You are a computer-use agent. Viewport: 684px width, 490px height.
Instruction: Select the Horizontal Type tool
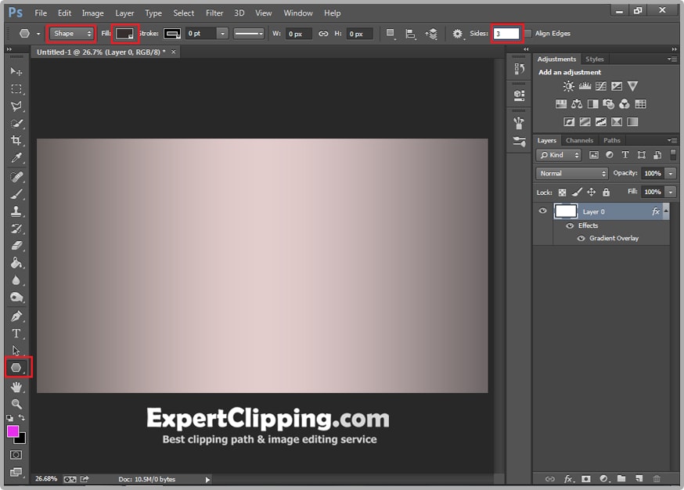(16, 333)
